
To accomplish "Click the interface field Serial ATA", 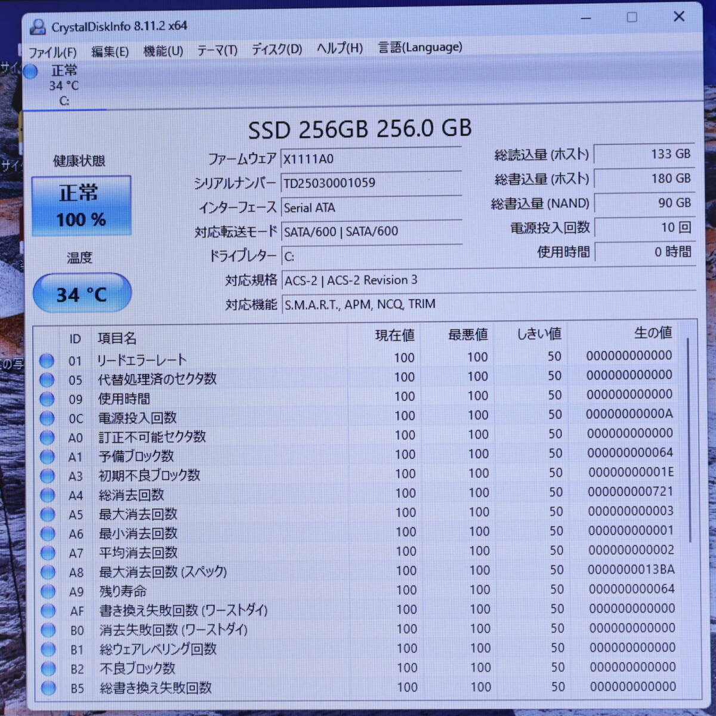I will pos(371,207).
